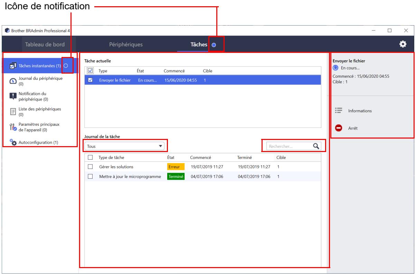Select Tâches instantanées (1) in sidebar

[40, 66]
